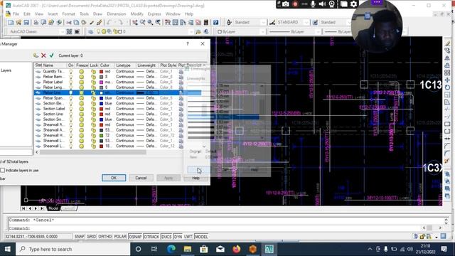Open File Explorer from the taskbar
Viewport: 455px width, 256px height.
click(x=188, y=249)
